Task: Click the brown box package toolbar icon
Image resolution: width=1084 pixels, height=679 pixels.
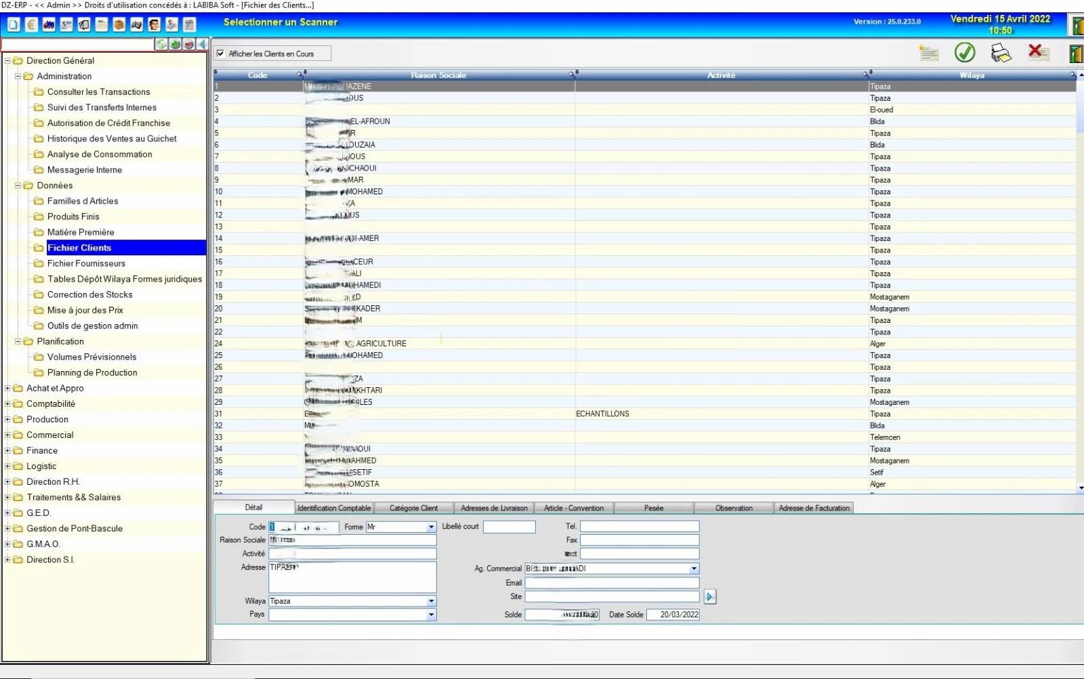Action: [119, 25]
